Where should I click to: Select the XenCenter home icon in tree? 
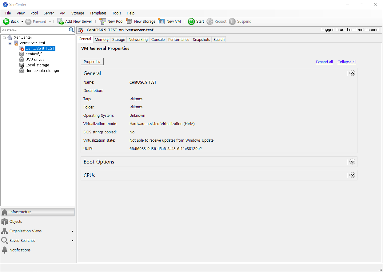10,37
